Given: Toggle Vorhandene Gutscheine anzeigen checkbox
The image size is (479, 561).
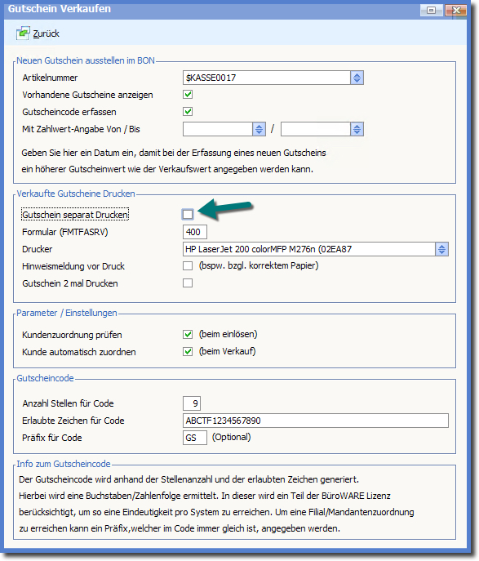Looking at the screenshot, I should click(x=188, y=95).
